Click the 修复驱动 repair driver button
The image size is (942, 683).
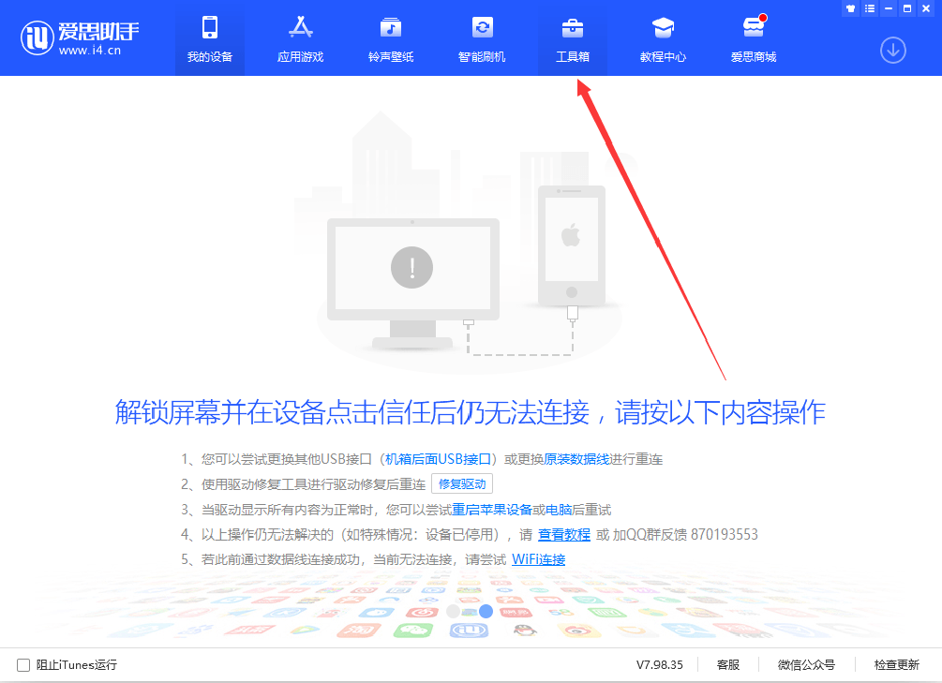461,483
